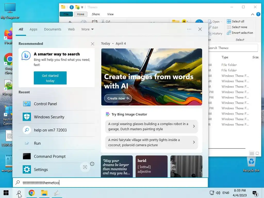Screen dimensions: 264x198
Task: Open the Quick Access Toolbar customize dropdown
Action: coord(82,7)
